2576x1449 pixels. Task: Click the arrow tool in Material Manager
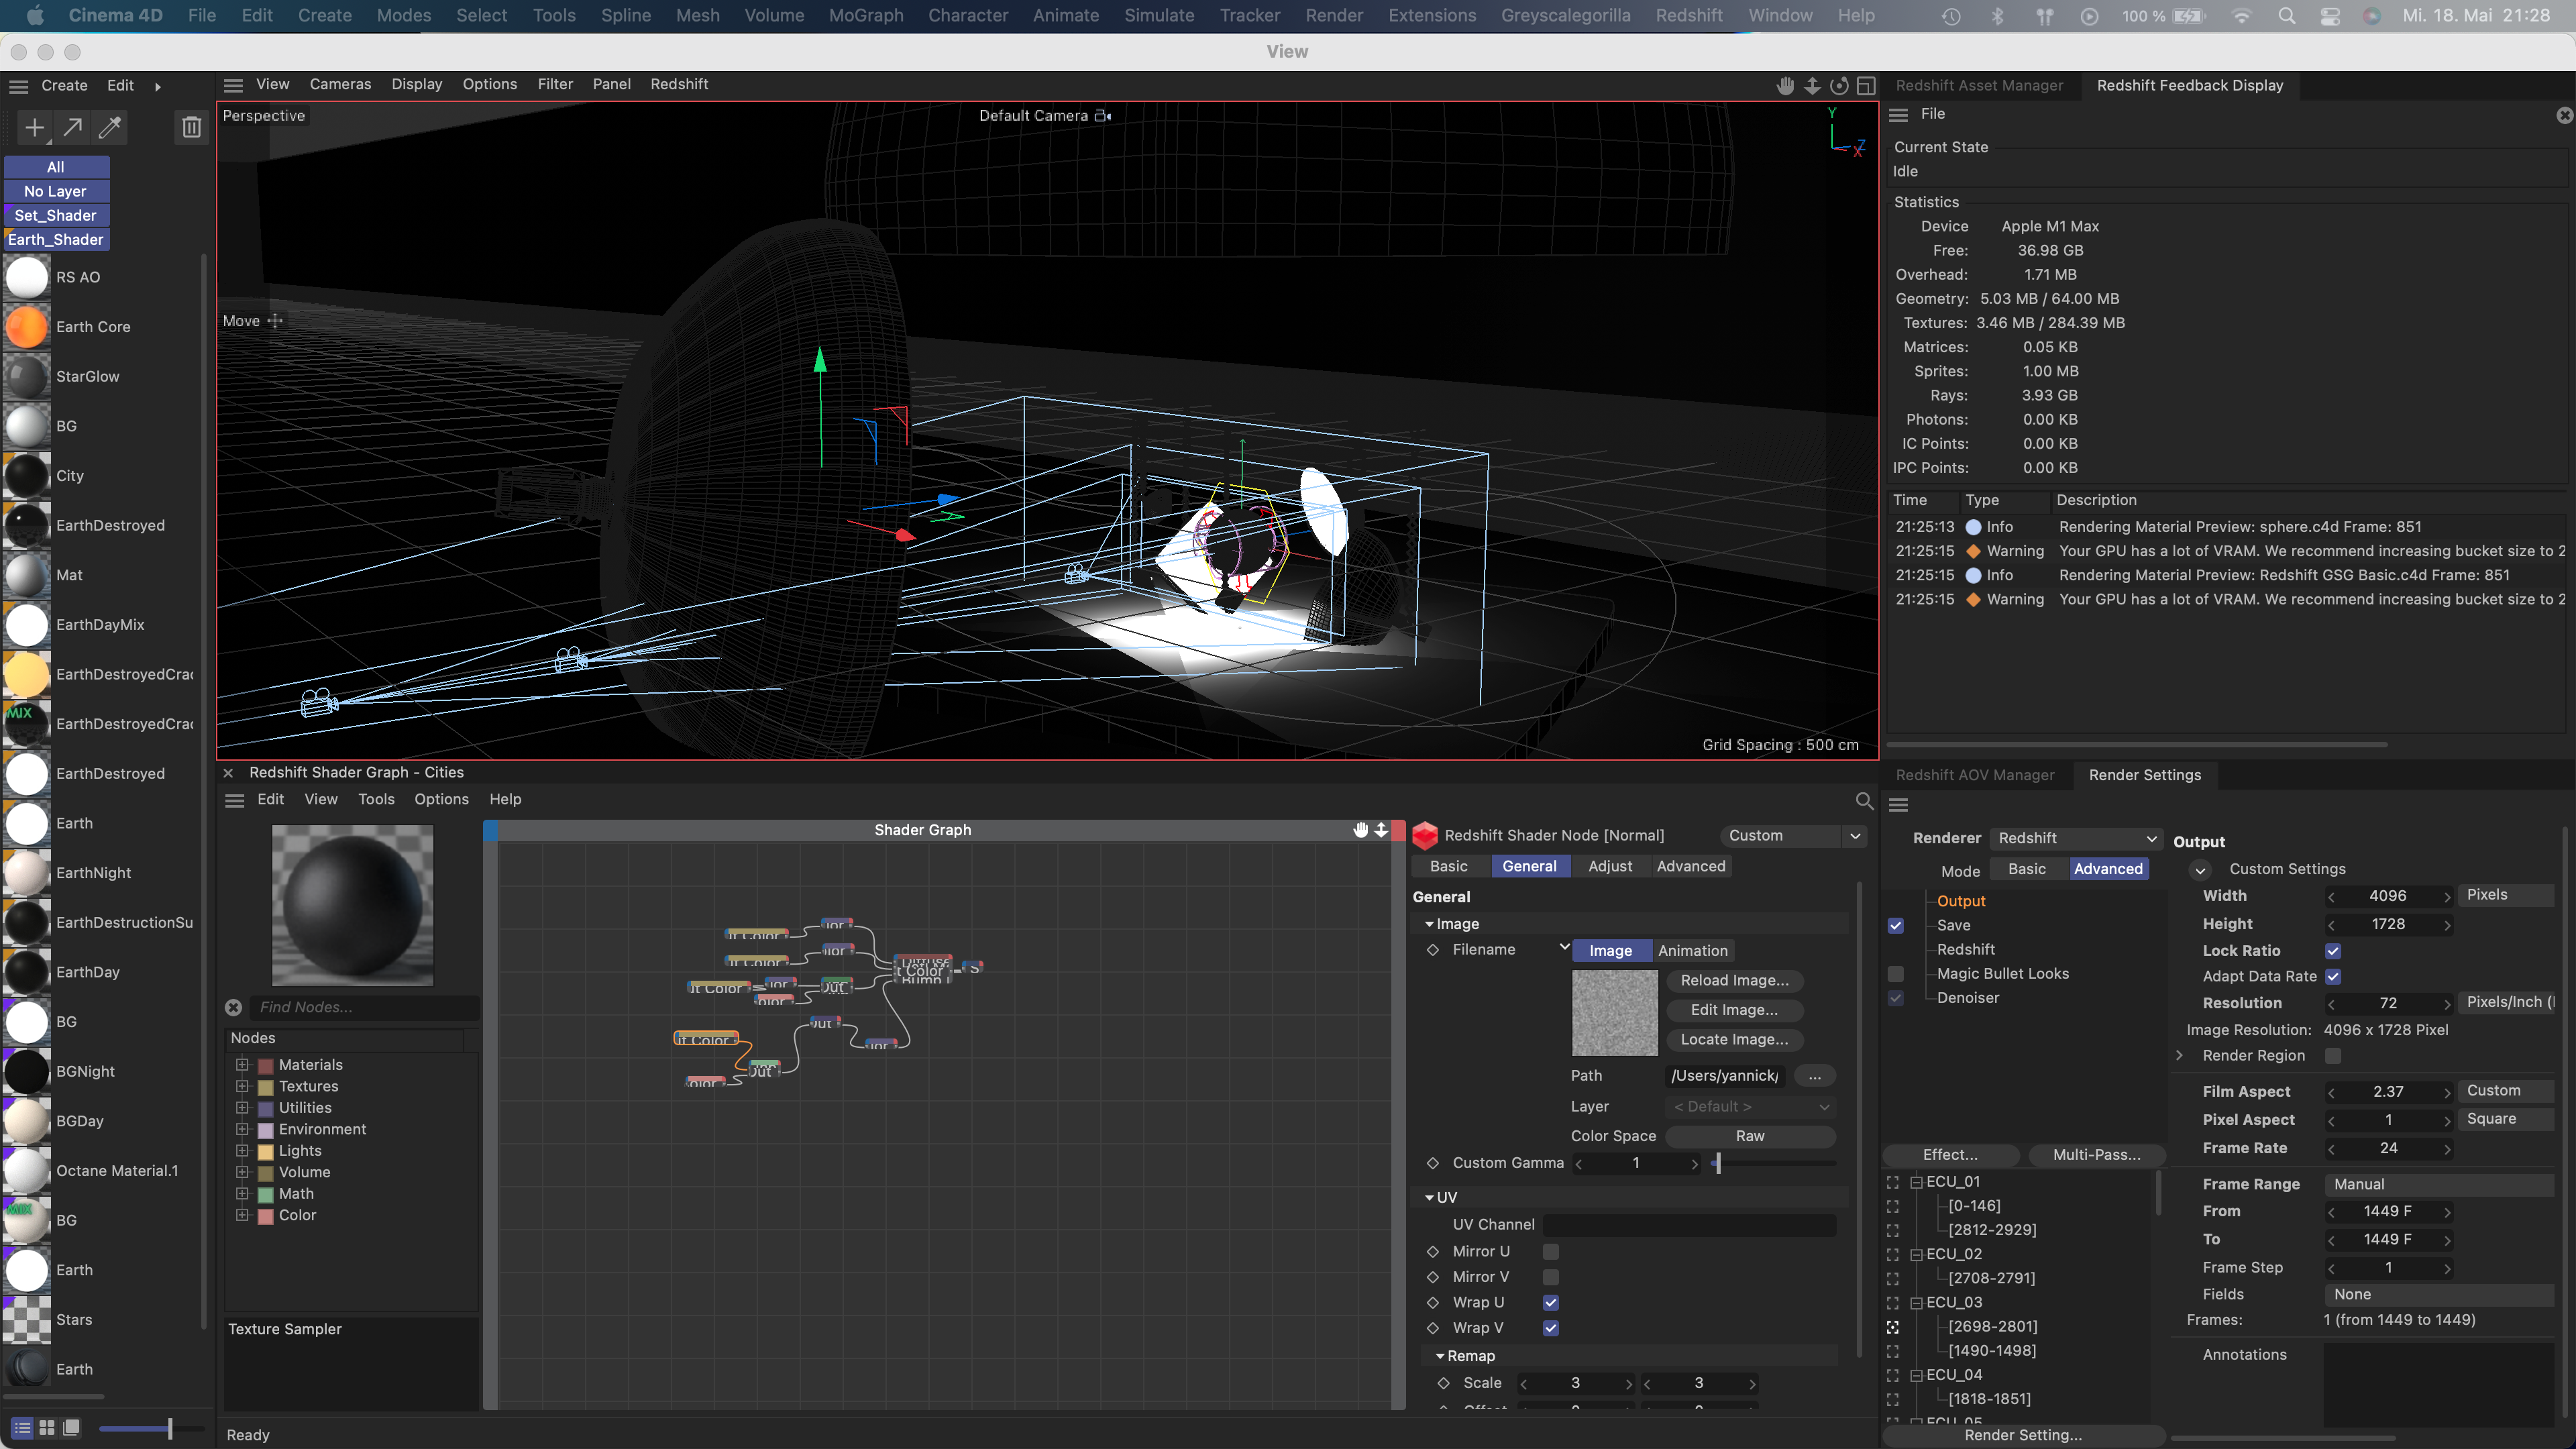click(x=73, y=127)
